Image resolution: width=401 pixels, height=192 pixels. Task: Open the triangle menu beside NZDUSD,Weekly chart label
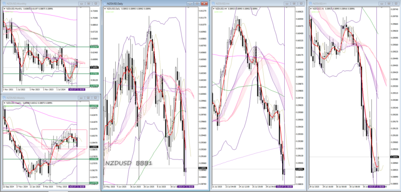[x=5, y=103]
